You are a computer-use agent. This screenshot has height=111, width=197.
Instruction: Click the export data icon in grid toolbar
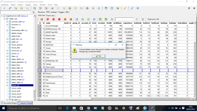pos(112,19)
